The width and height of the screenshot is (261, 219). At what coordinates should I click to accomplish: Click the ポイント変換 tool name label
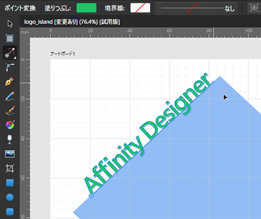(x=20, y=8)
